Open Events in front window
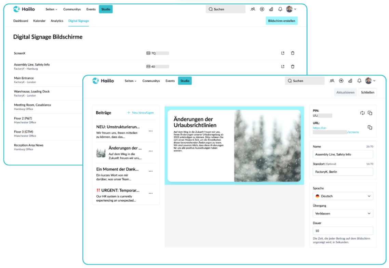This screenshot has width=389, height=268. (170, 81)
